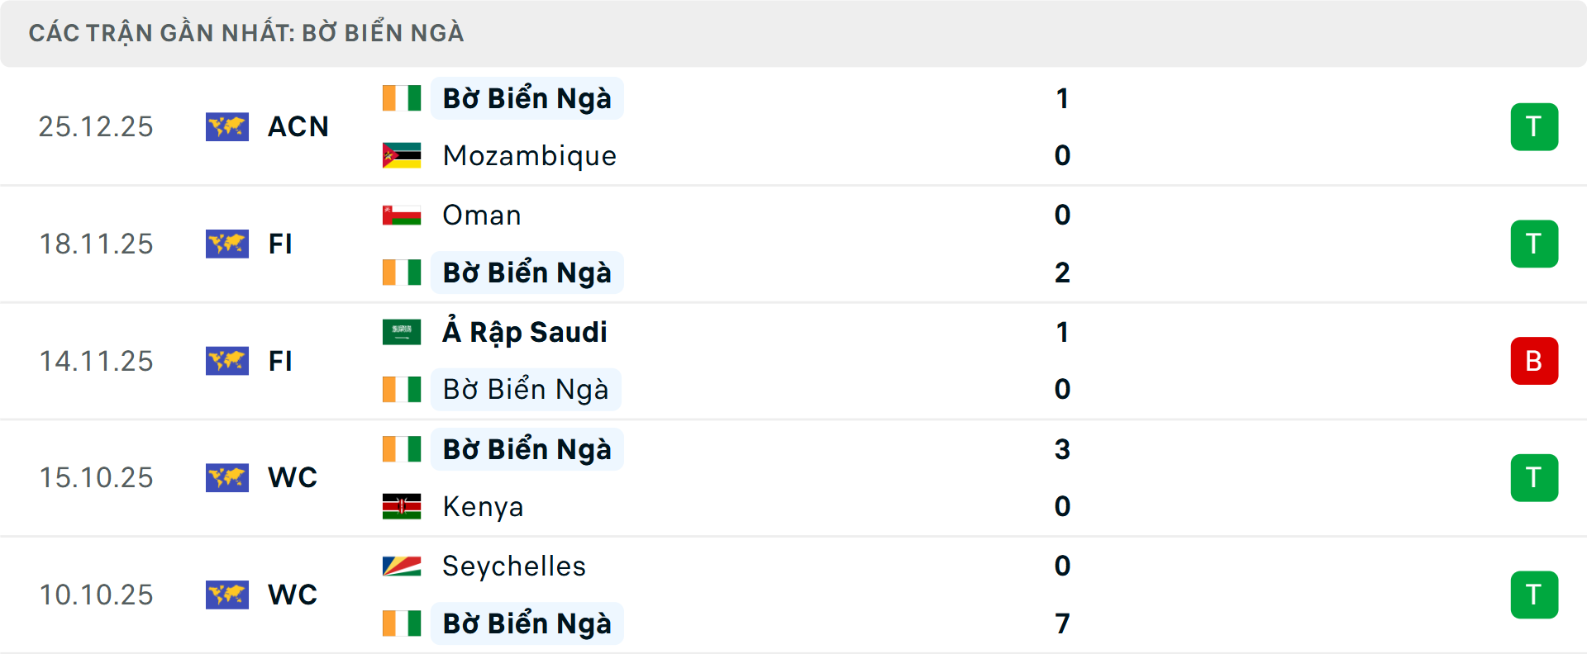Click Ivory Coast flag in Mozambique match
This screenshot has width=1587, height=654.
[402, 98]
